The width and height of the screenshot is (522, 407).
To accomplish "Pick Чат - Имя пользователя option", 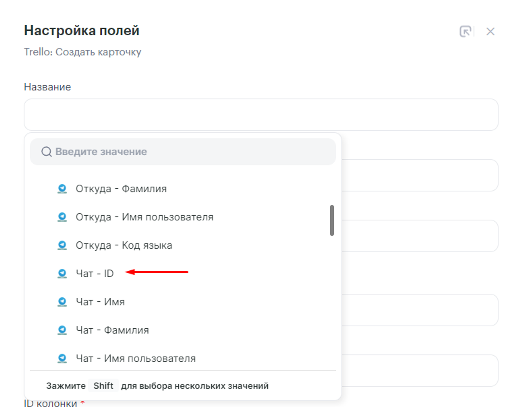I will [x=135, y=358].
